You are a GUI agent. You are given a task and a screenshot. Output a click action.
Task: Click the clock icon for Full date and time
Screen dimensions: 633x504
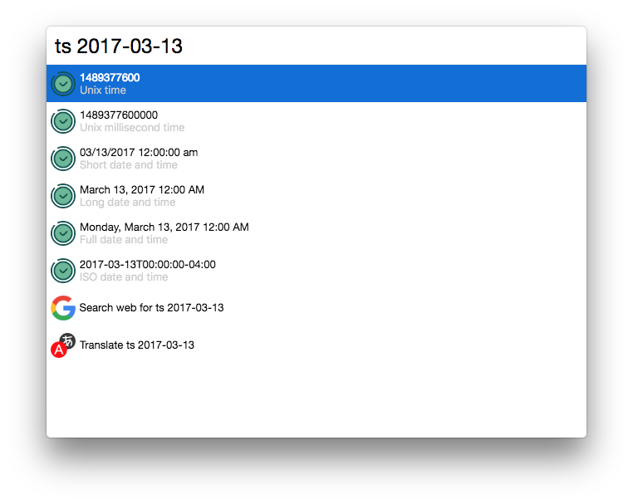pyautogui.click(x=63, y=233)
